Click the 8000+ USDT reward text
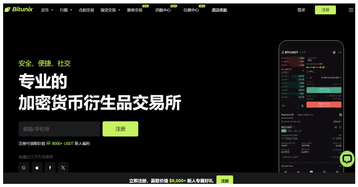358x187 pixels. [63, 144]
